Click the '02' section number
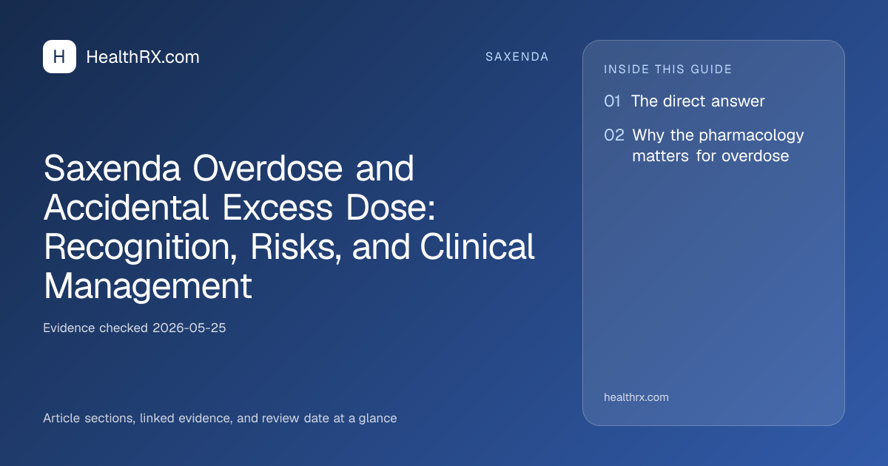 (613, 135)
